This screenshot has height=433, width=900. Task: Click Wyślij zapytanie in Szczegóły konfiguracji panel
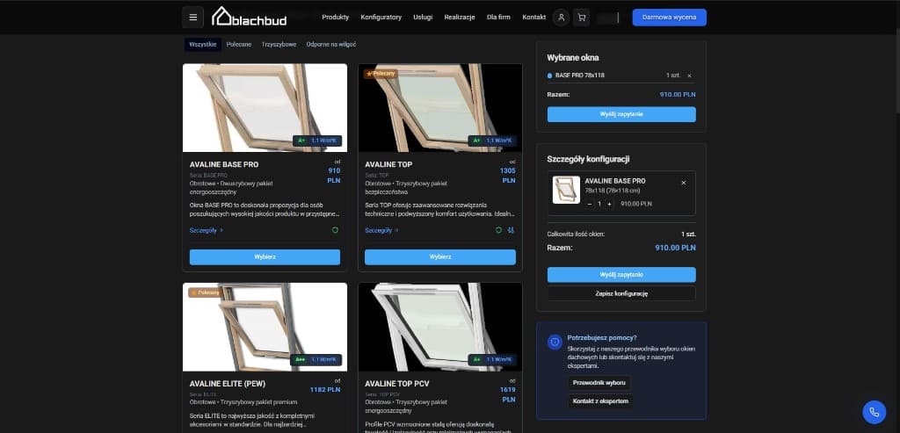point(621,275)
